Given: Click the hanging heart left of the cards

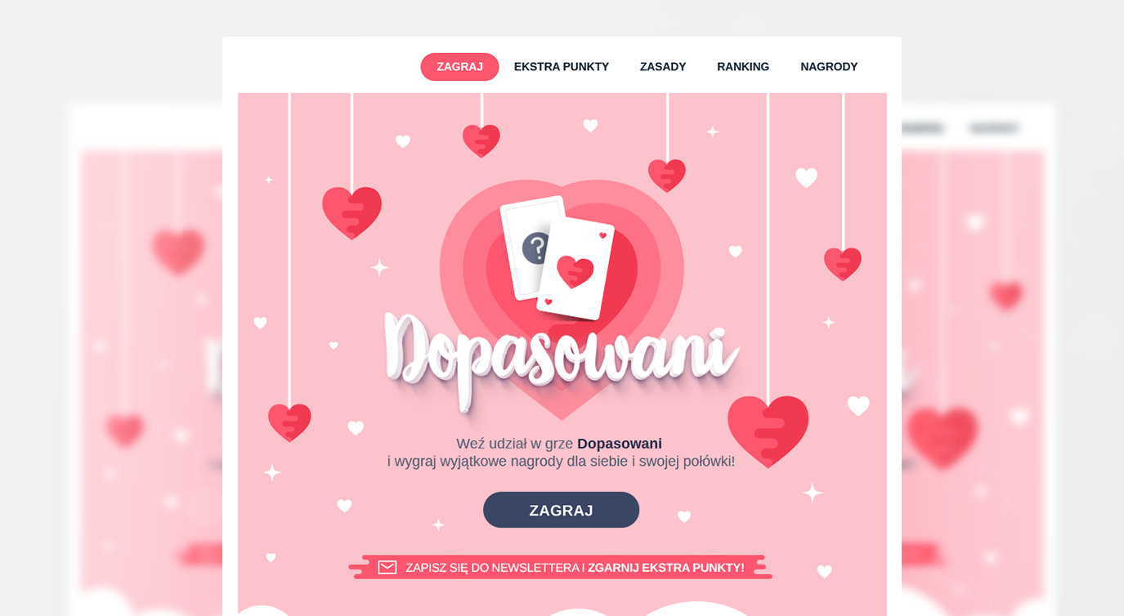Looking at the screenshot, I should pos(352,212).
